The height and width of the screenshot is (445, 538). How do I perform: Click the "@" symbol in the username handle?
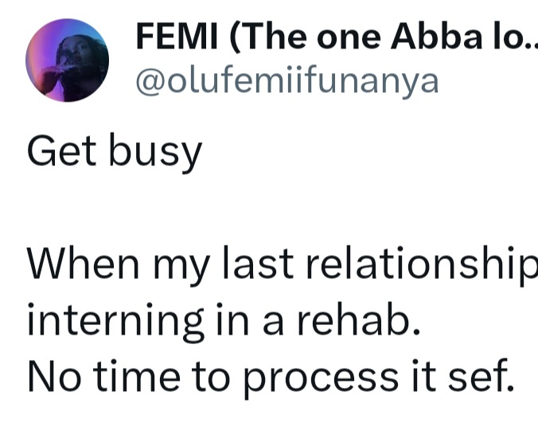[x=150, y=81]
